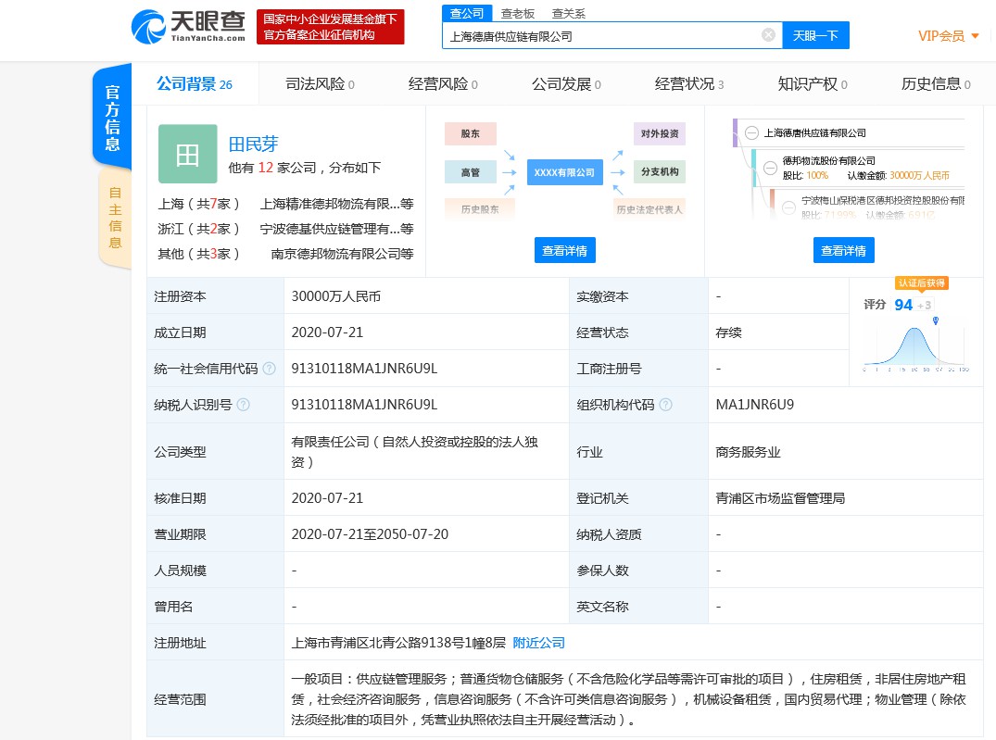Image resolution: width=996 pixels, height=740 pixels.
Task: Switch to the 查老板 search tab
Action: click(518, 13)
